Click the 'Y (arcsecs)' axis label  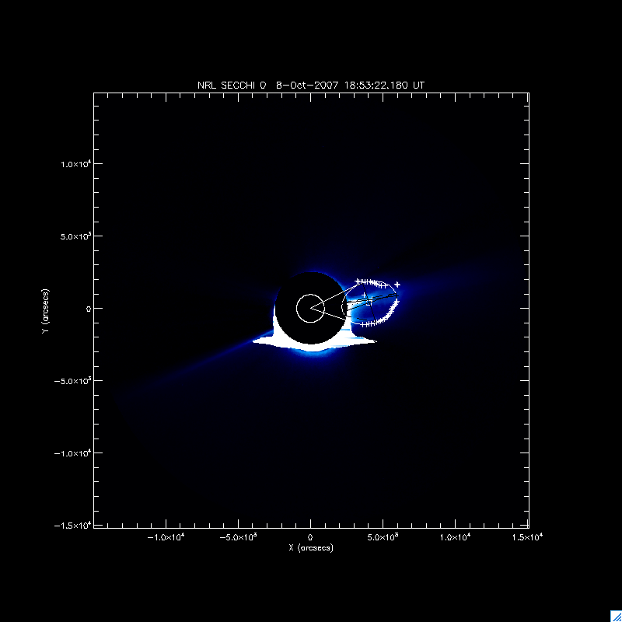(x=47, y=308)
